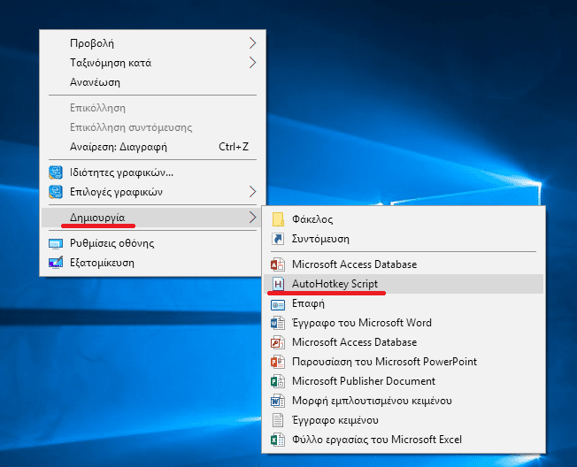Select the Δημιουργία menu entry

click(153, 218)
